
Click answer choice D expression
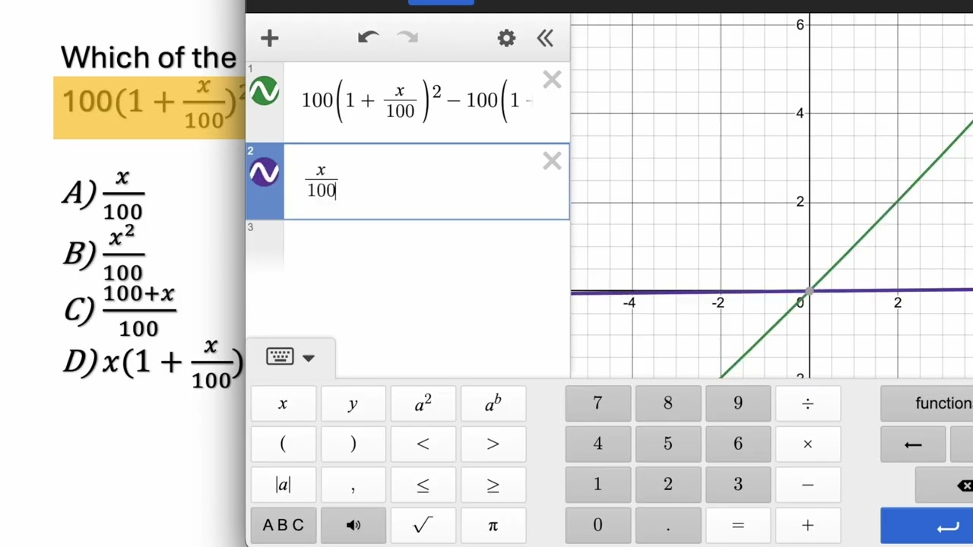(152, 363)
